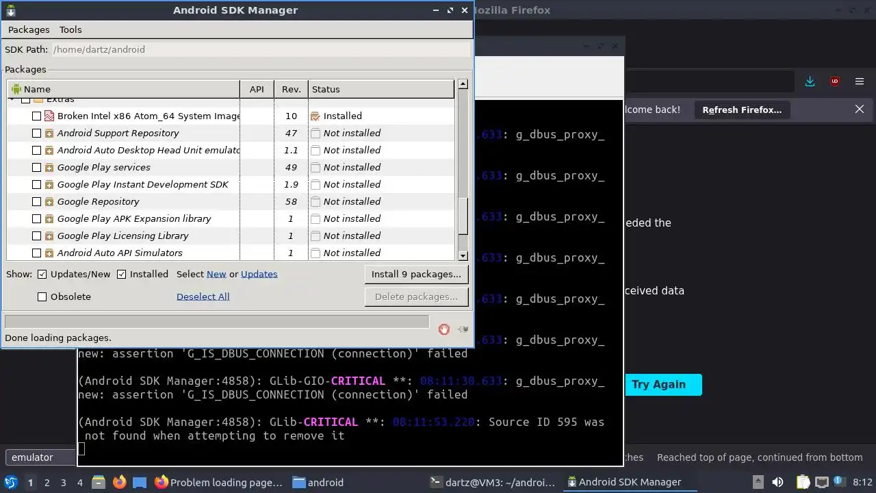Image resolution: width=876 pixels, height=493 pixels.
Task: Click the Refresh Firefox button
Action: coord(742,110)
